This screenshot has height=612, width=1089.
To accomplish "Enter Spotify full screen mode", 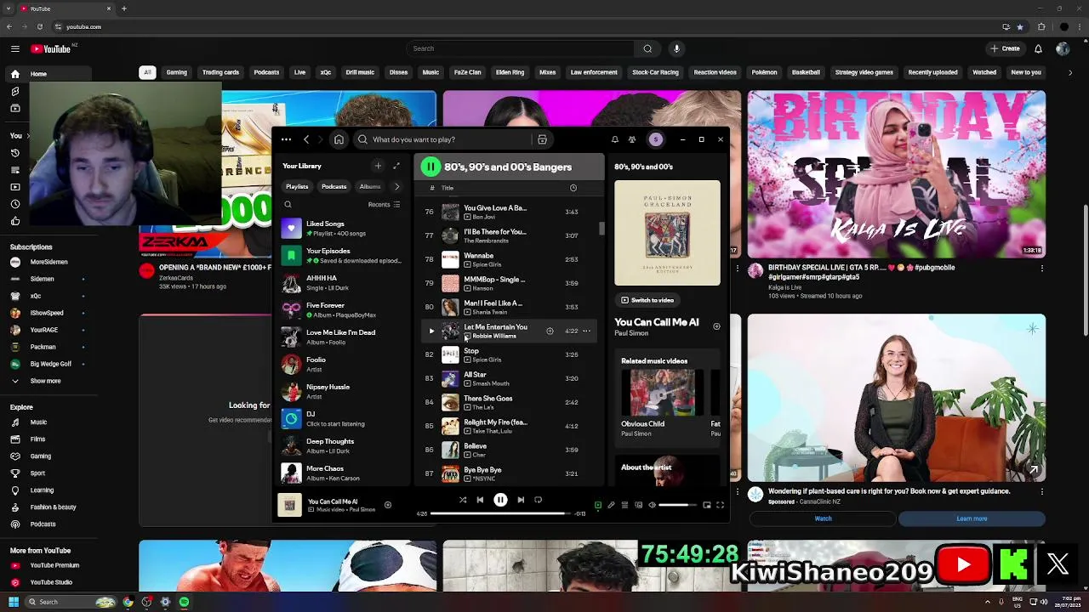I will click(x=720, y=505).
